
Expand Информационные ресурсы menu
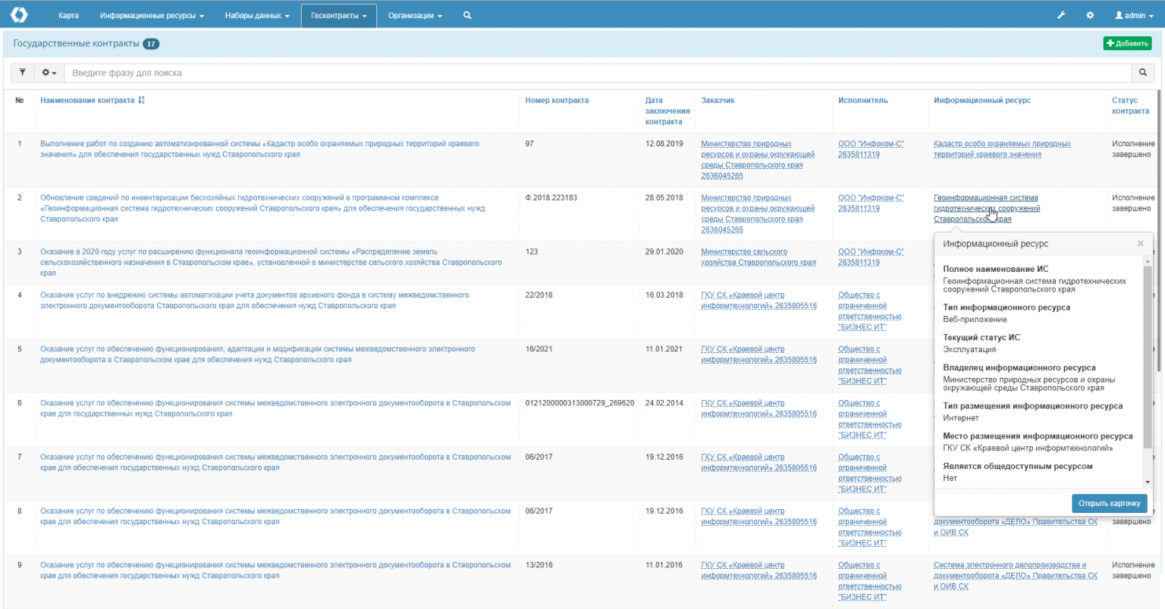(x=152, y=15)
